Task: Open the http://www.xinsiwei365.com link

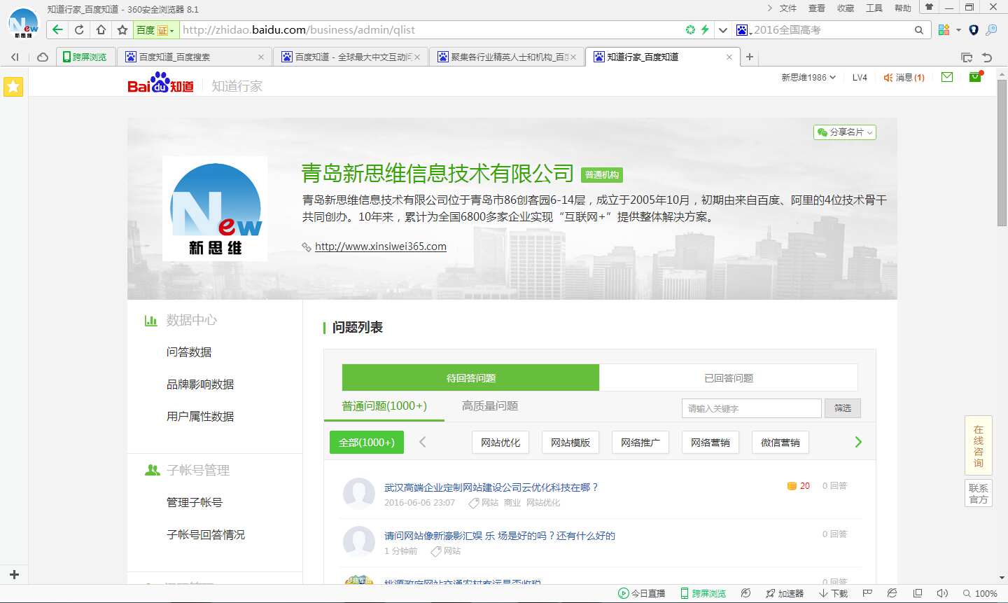Action: tap(381, 247)
